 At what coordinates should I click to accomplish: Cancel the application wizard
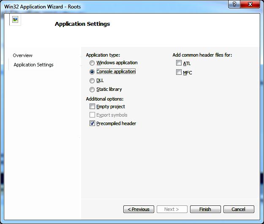click(239, 209)
